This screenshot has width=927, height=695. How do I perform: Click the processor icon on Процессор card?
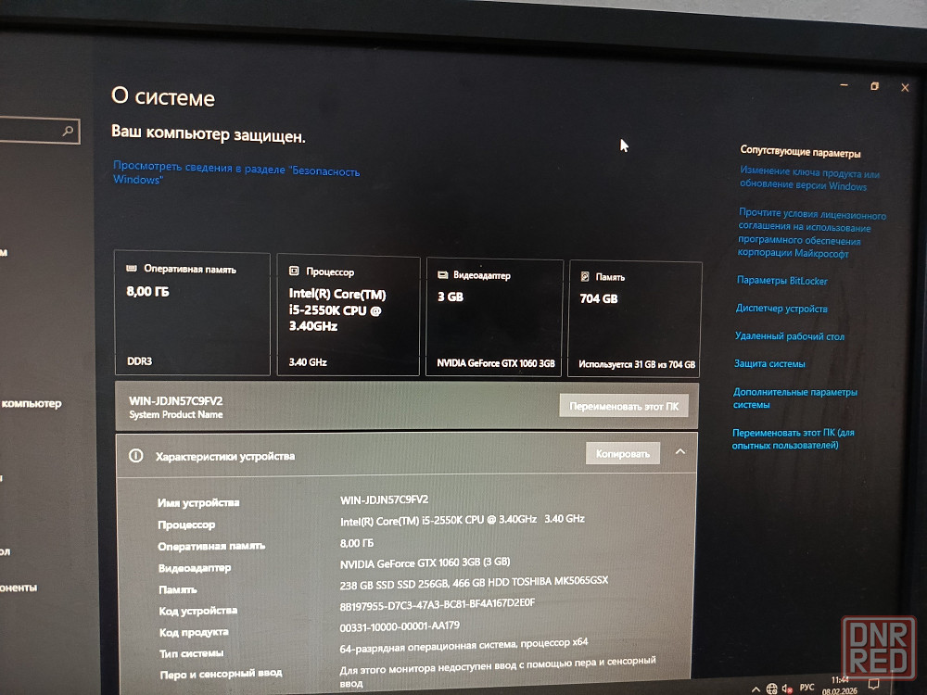point(294,272)
